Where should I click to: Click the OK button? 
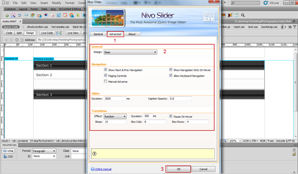pyautogui.click(x=178, y=169)
